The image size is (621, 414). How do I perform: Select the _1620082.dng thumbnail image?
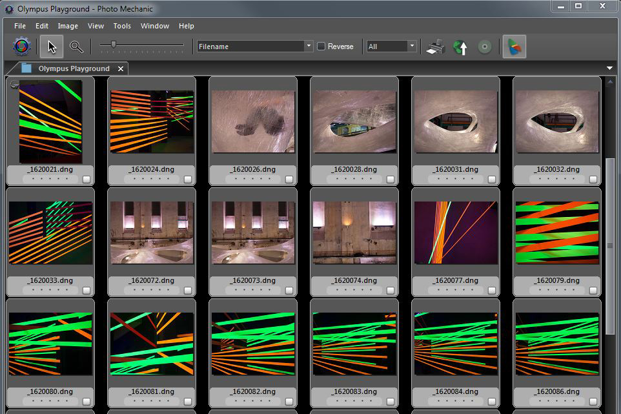253,344
